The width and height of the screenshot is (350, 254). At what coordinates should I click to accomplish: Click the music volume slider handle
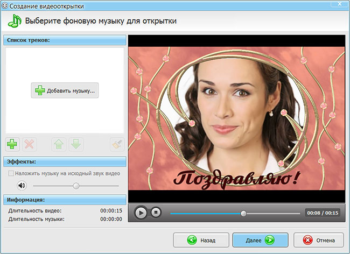coord(76,186)
